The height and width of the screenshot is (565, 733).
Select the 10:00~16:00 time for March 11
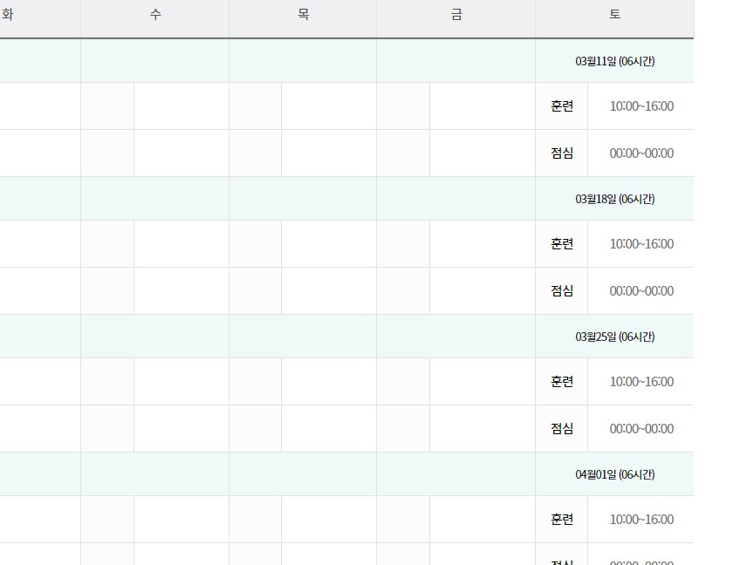[641, 106]
